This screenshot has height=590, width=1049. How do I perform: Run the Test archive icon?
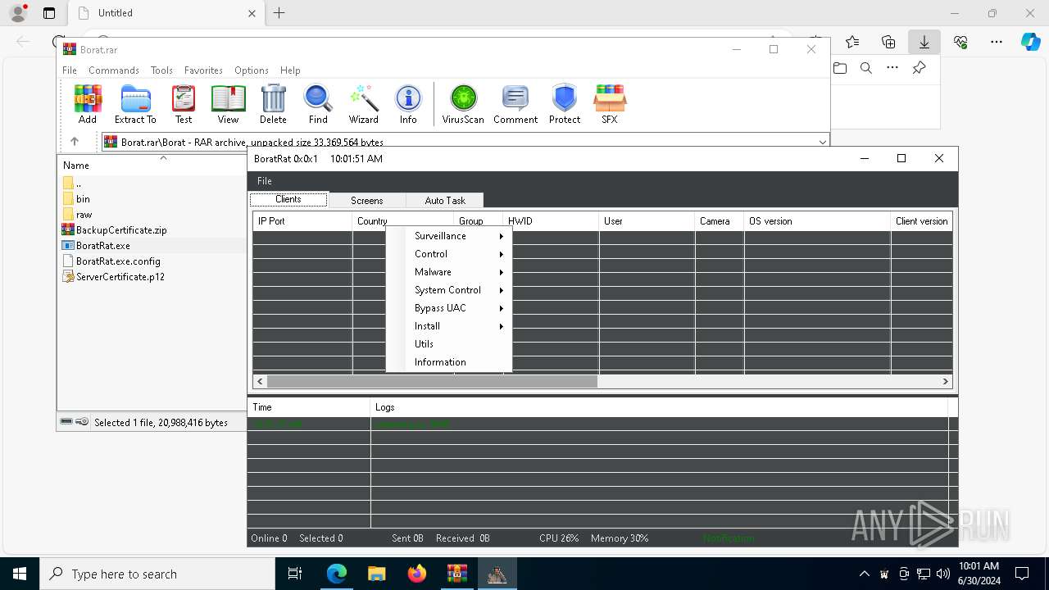[x=184, y=104]
